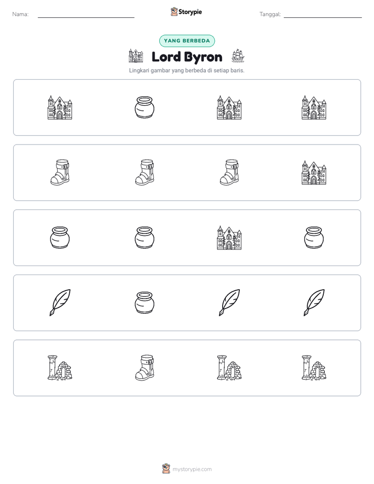374x484 pixels.
Task: Click the boot in the ruins row
Action: coord(145,368)
